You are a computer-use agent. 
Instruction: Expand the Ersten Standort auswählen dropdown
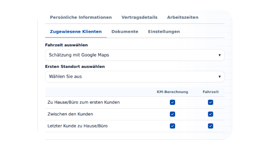135,77
